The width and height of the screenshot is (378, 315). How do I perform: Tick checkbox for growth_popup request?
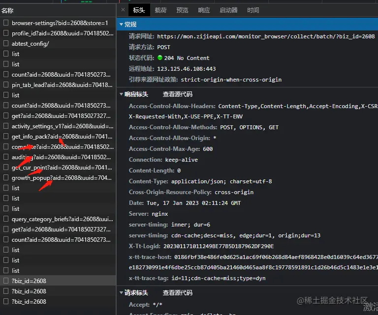pyautogui.click(x=6, y=177)
